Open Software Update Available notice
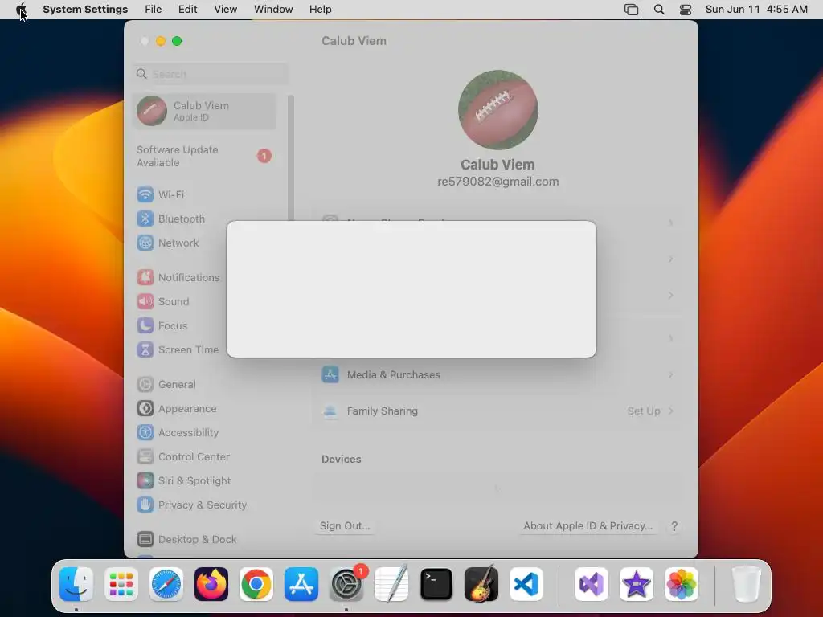 click(205, 157)
